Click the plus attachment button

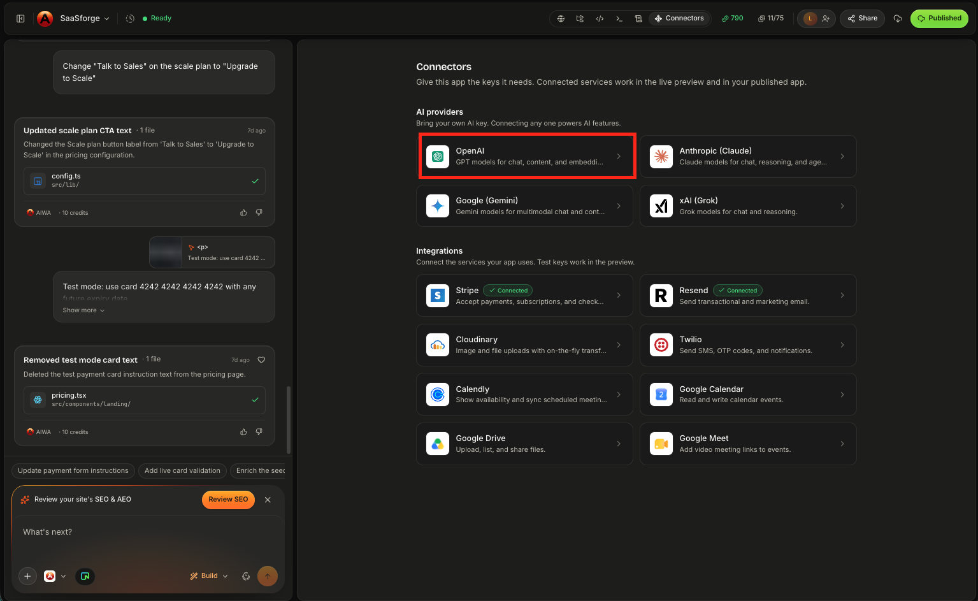click(x=27, y=576)
